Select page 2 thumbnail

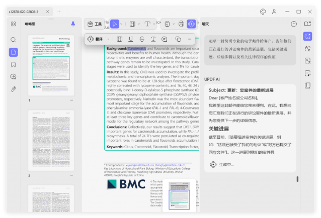point(51,140)
